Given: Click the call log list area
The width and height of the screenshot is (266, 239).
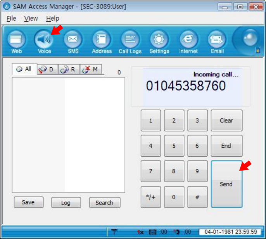Looking at the screenshot, I should 69,135.
